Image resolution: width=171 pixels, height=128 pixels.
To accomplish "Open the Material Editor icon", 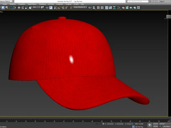I will click(x=119, y=8).
